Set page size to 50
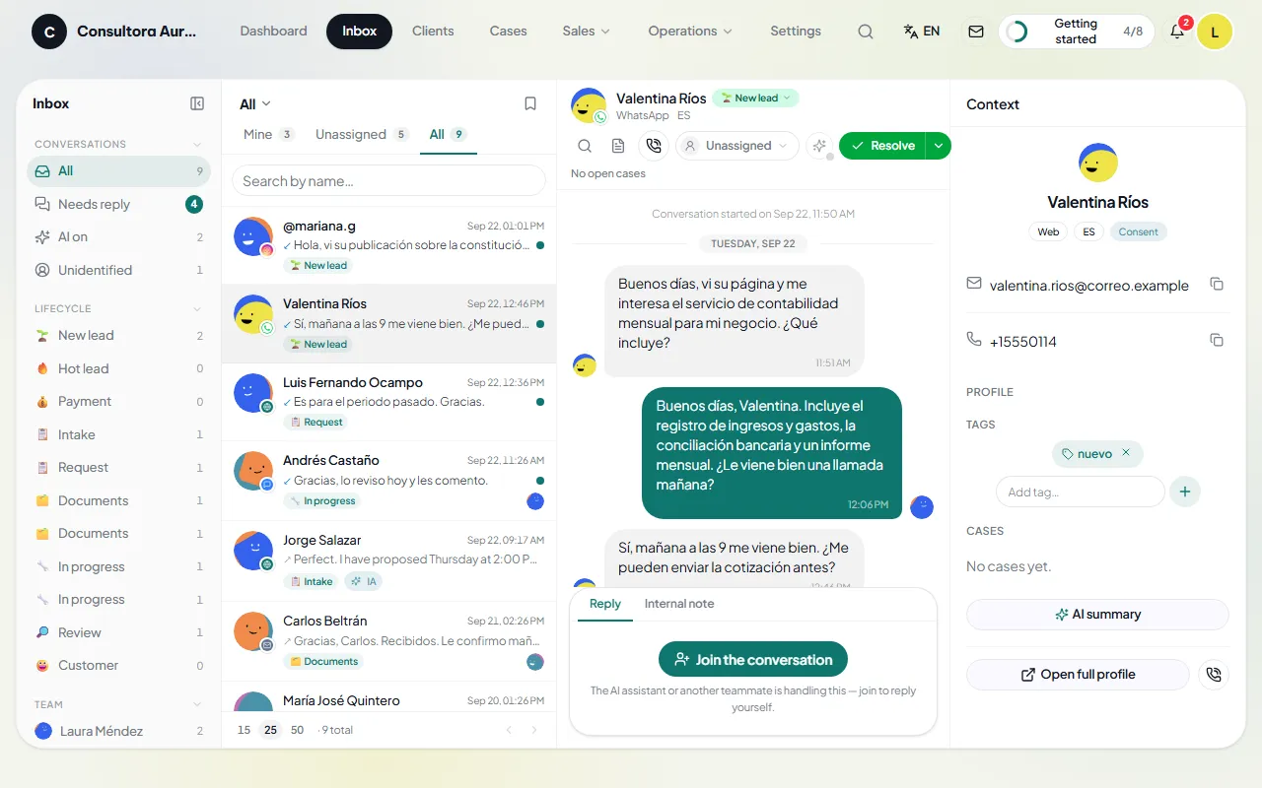The image size is (1262, 788). click(x=297, y=730)
